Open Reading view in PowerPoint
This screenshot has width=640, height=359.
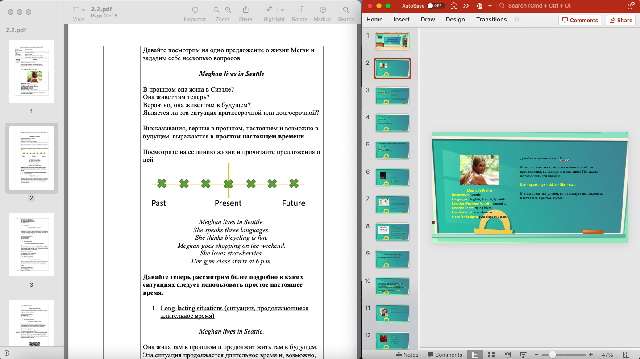click(x=507, y=355)
